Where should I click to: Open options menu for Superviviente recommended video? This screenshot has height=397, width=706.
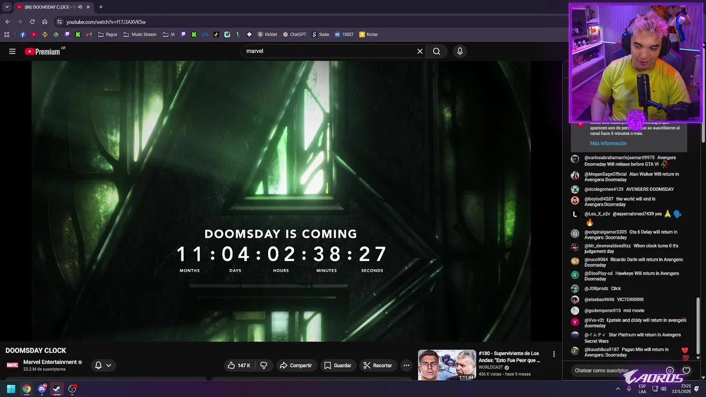pos(554,354)
